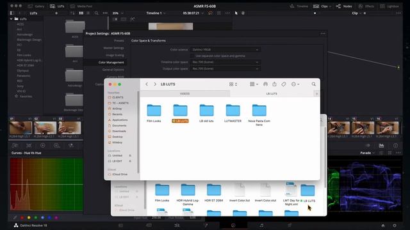The height and width of the screenshot is (230, 410).
Task: Select the magenta hue swatch under curves
Action: tap(56, 217)
